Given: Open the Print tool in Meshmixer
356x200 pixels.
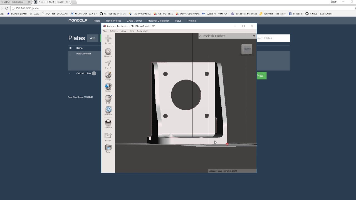Looking at the screenshot, I should click(108, 149).
